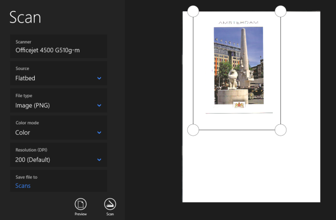Viewport: 336px width, 220px height.
Task: Click the Scan page title
Action: pyautogui.click(x=25, y=17)
